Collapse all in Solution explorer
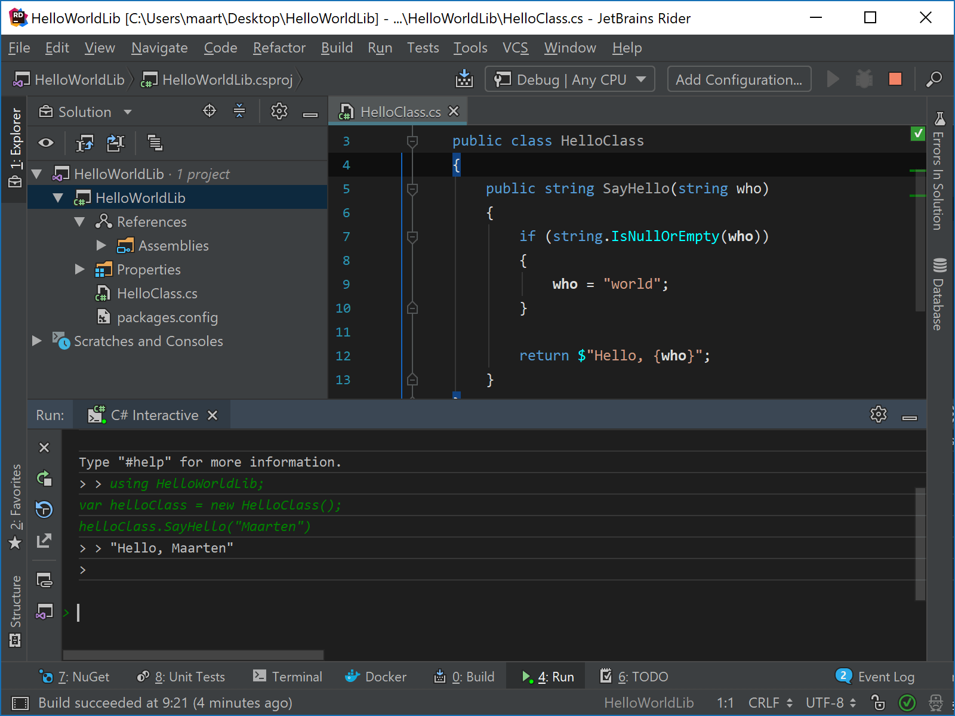This screenshot has height=716, width=955. 239,111
